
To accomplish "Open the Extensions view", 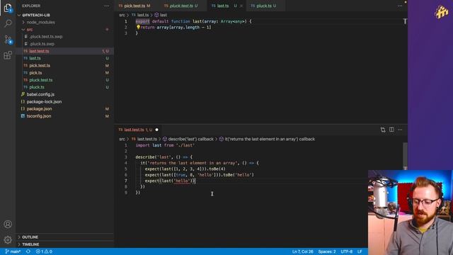I will [8, 55].
